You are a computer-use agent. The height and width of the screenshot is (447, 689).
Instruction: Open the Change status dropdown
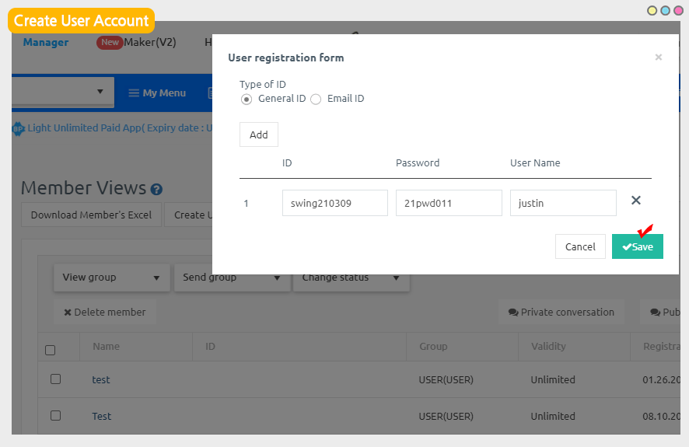351,278
